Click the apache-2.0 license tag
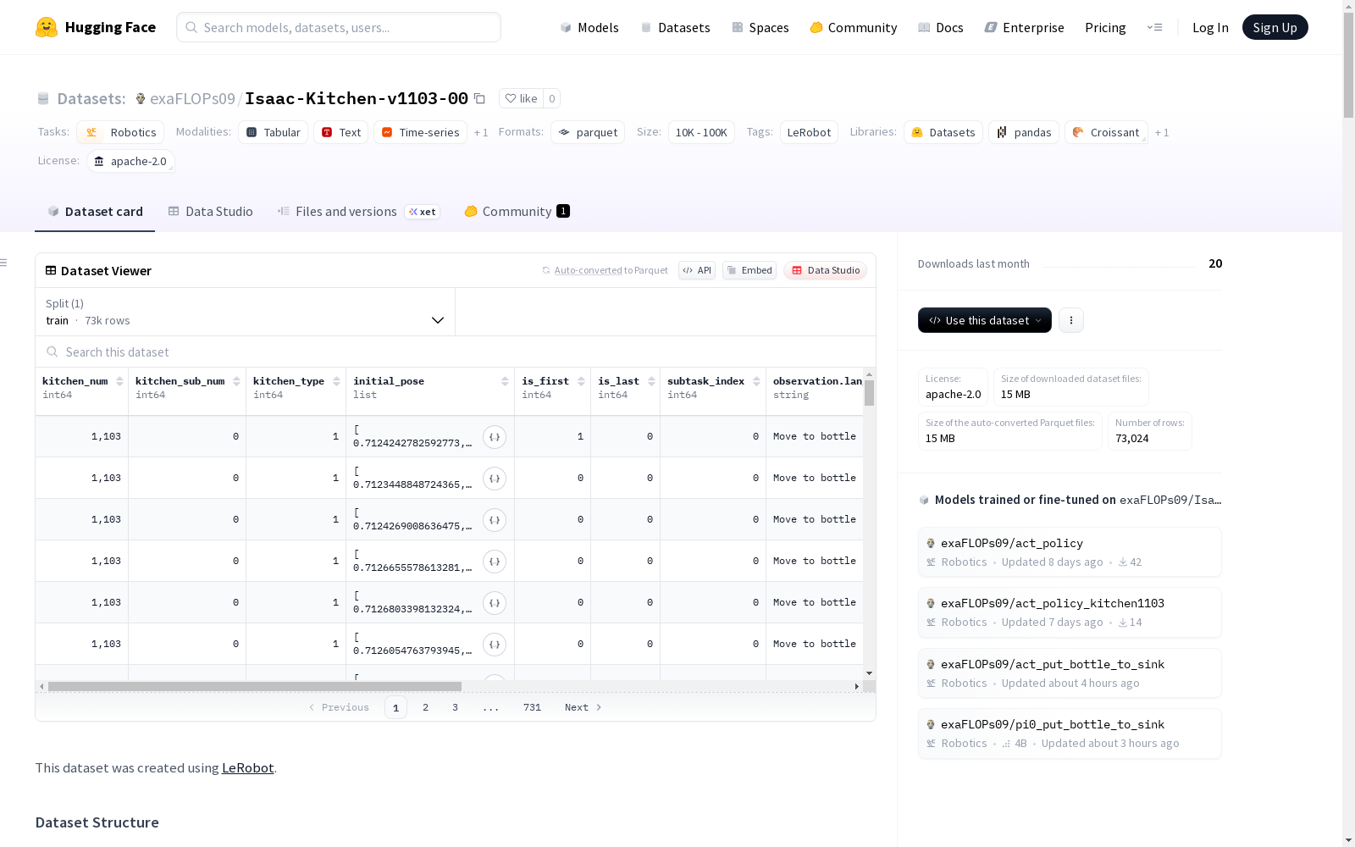 coord(130,161)
